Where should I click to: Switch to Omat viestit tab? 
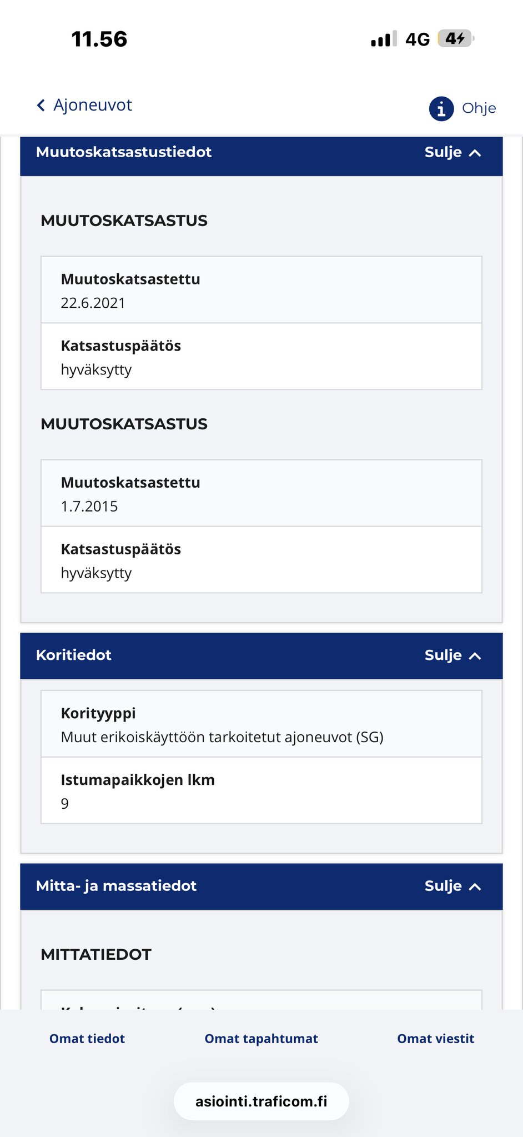click(435, 1039)
